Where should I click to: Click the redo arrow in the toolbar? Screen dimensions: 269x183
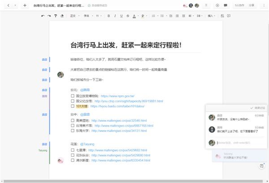pos(49,16)
